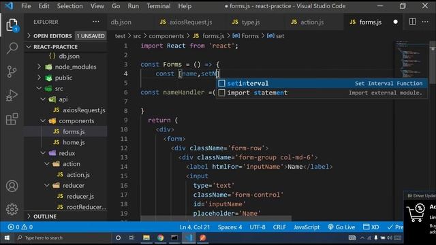Click the unsaved dot on forms.js tab
Image resolution: width=436 pixels, height=245 pixels.
click(395, 22)
